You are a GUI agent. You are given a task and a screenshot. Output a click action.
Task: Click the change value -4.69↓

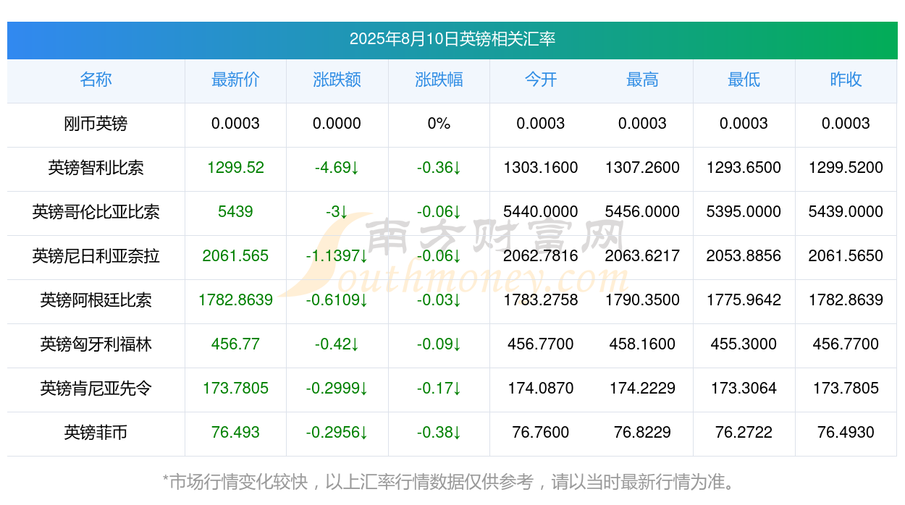pos(337,168)
